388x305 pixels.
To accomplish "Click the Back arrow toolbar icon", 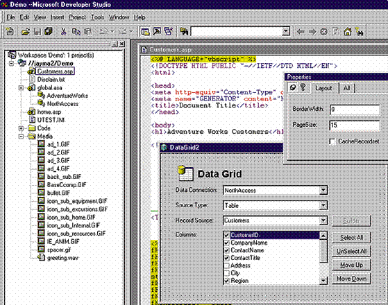I will click(x=301, y=32).
